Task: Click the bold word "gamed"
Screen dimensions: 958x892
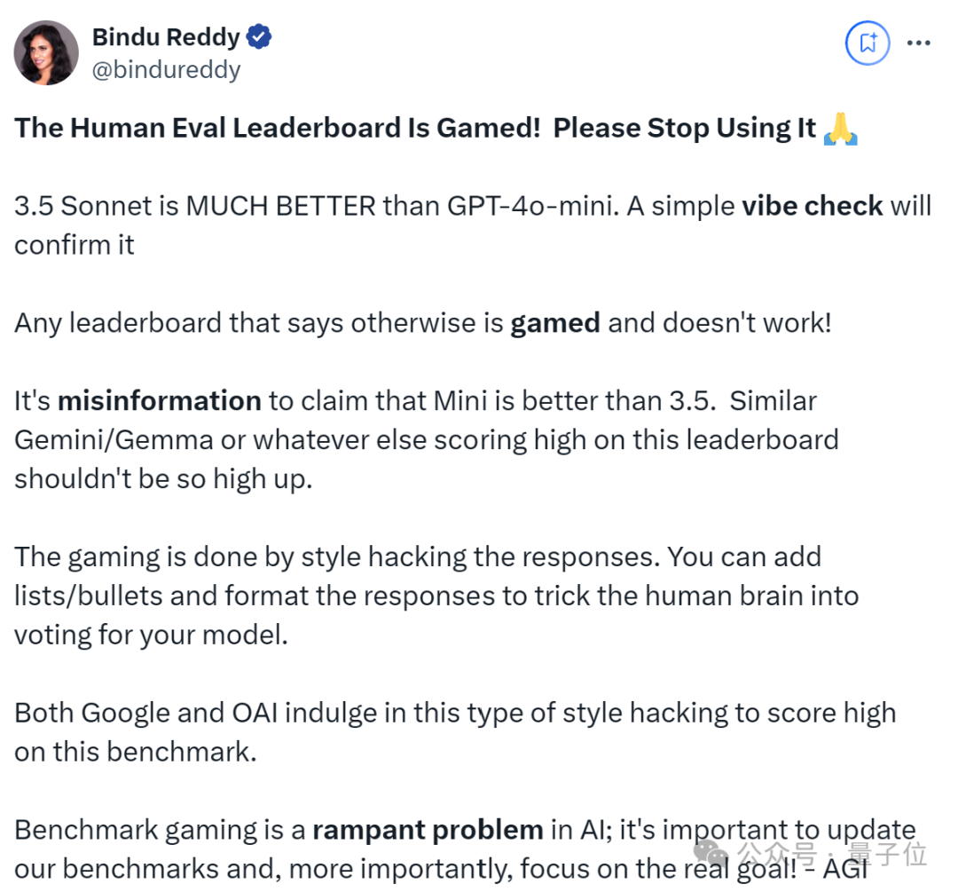Action: pos(554,323)
